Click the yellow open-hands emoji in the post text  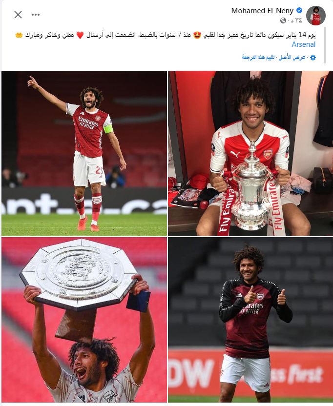point(19,35)
